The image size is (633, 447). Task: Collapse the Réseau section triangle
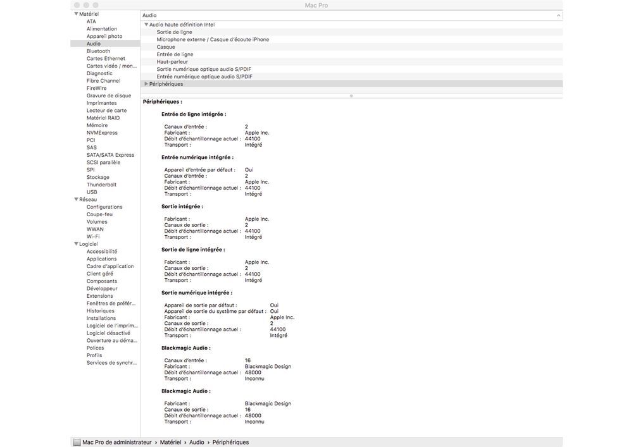point(76,200)
